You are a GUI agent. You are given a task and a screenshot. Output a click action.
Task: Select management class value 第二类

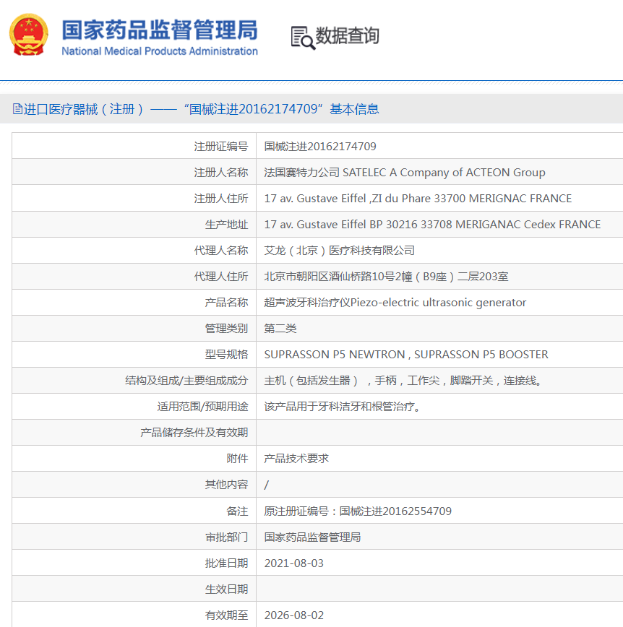(280, 328)
